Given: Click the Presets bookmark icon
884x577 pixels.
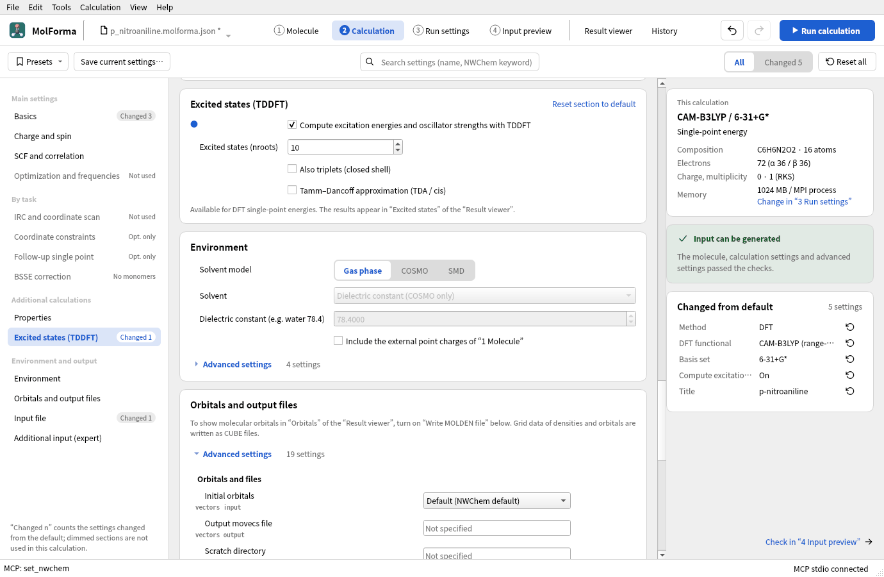Looking at the screenshot, I should [x=20, y=62].
